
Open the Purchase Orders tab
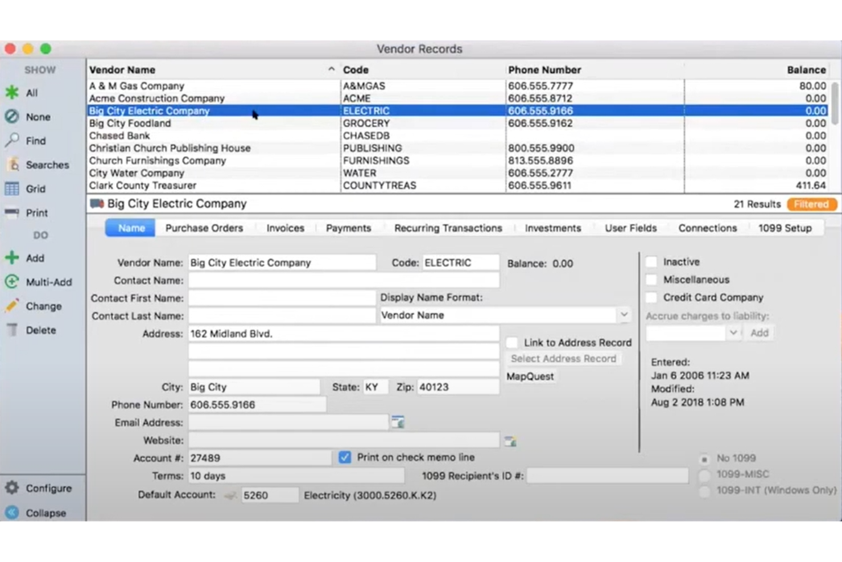click(x=204, y=228)
